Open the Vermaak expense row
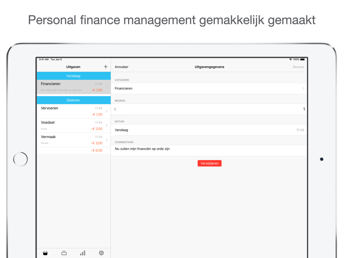Screen dimensions: 344x258 click(x=74, y=140)
